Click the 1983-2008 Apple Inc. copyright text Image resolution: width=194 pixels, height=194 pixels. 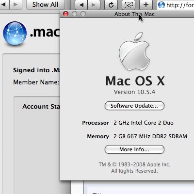pyautogui.click(x=134, y=164)
